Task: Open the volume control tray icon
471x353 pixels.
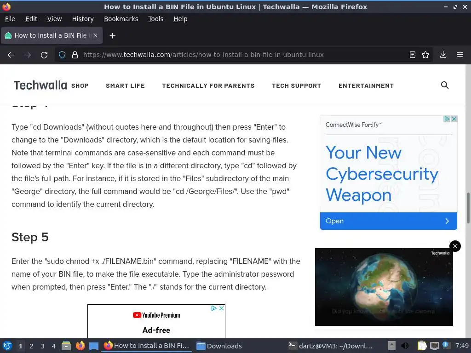Action: pyautogui.click(x=405, y=346)
